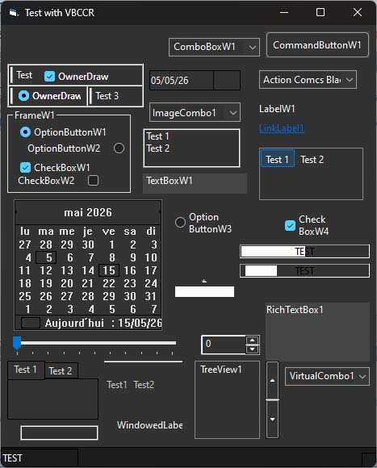Click the WindowedLabe label
This screenshot has height=468, width=377.
tap(150, 425)
